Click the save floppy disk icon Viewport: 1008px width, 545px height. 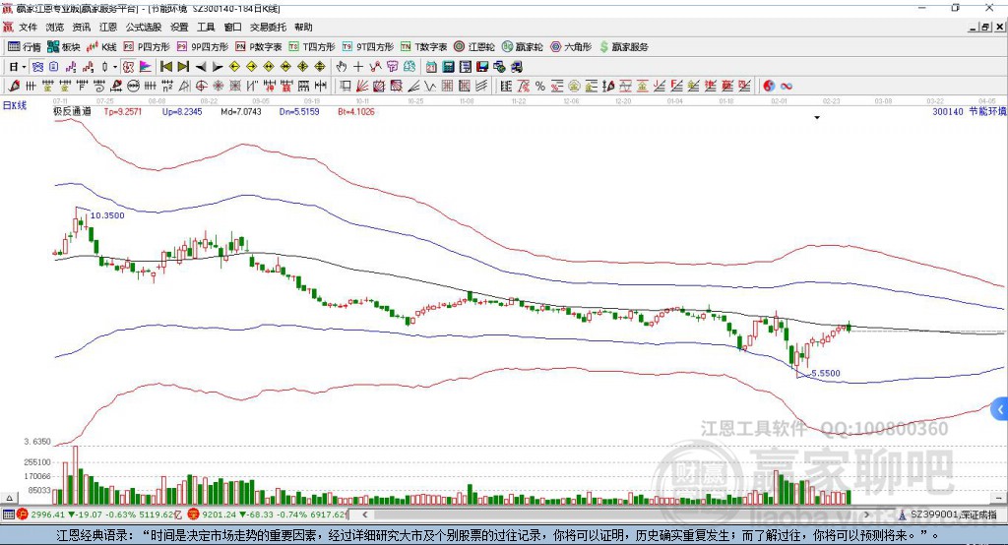tap(482, 67)
